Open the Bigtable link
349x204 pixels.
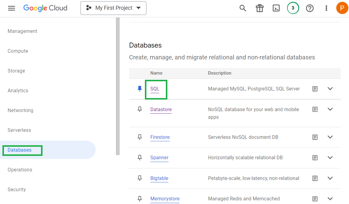(159, 178)
